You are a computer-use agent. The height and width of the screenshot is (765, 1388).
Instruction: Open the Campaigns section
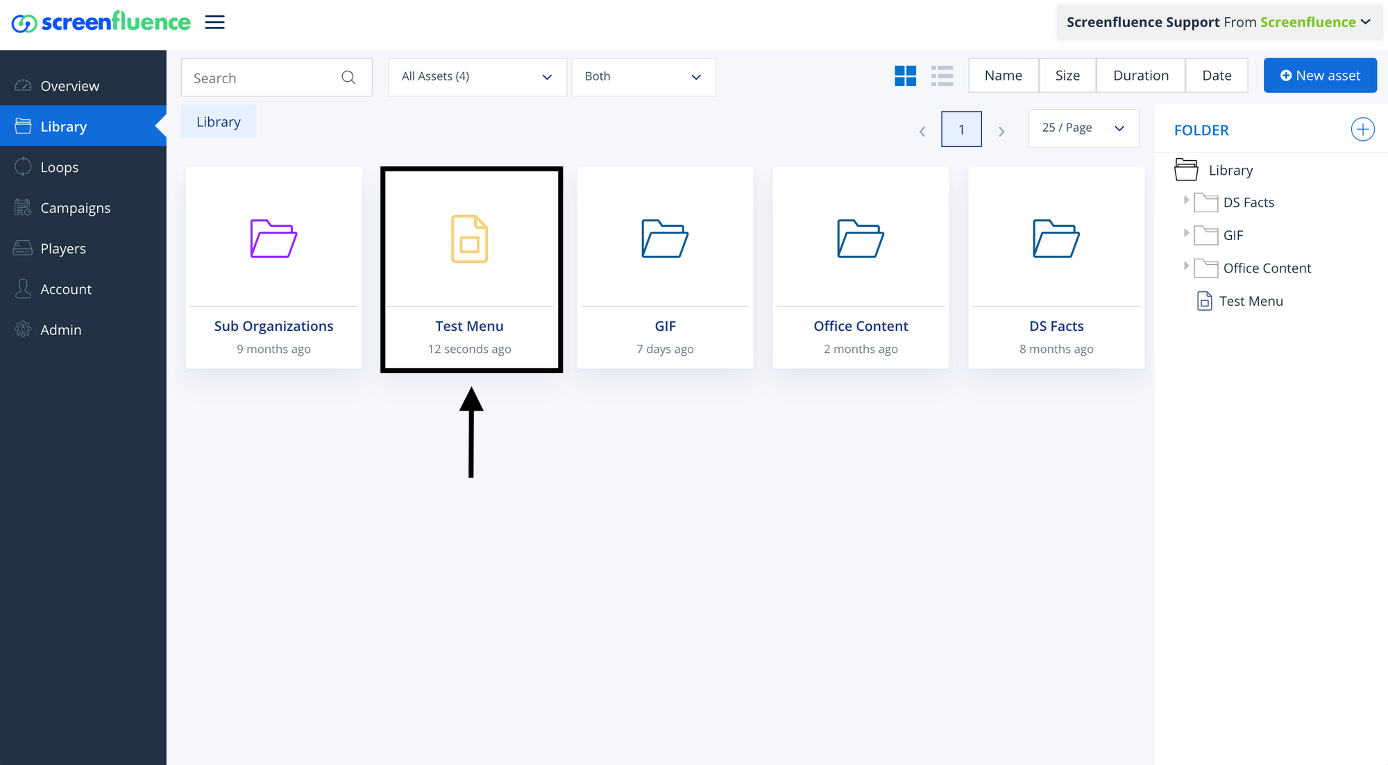pyautogui.click(x=83, y=207)
